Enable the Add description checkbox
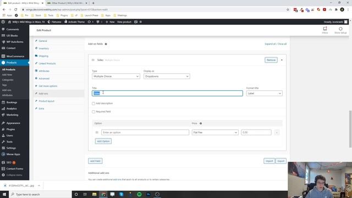The image size is (352, 198). (x=94, y=103)
